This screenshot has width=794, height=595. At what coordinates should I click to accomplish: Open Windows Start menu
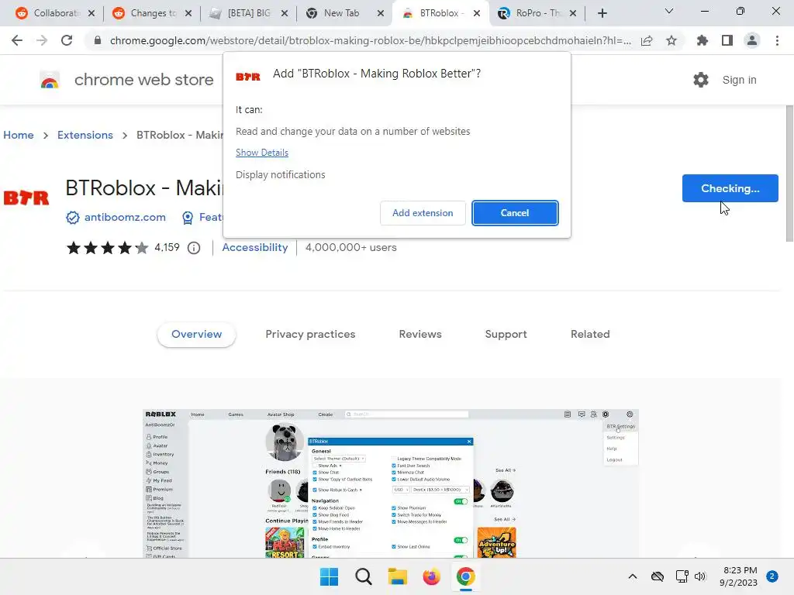(329, 576)
